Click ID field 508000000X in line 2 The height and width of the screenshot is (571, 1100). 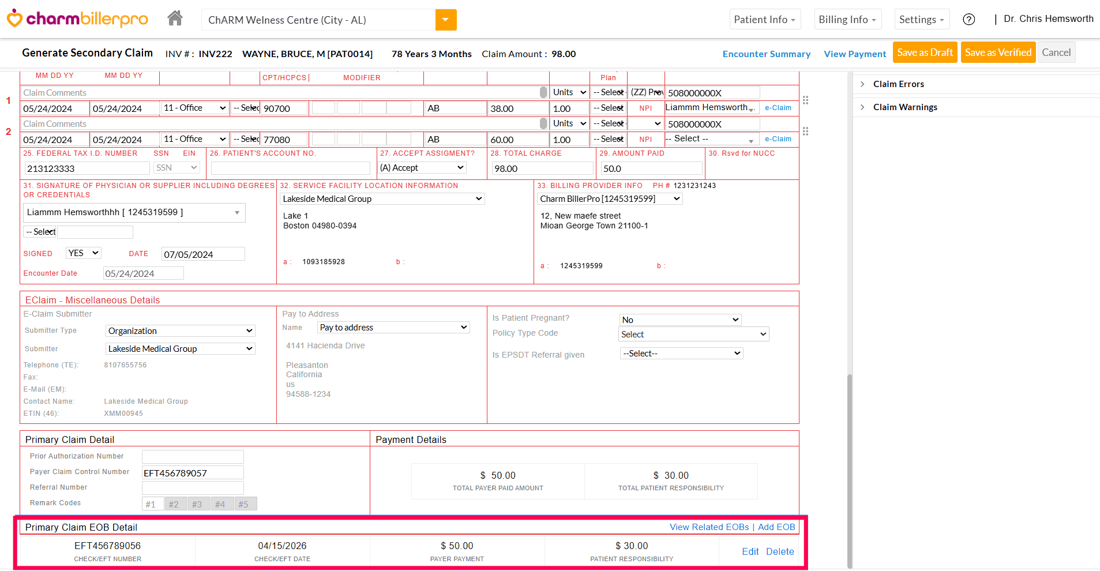click(713, 124)
